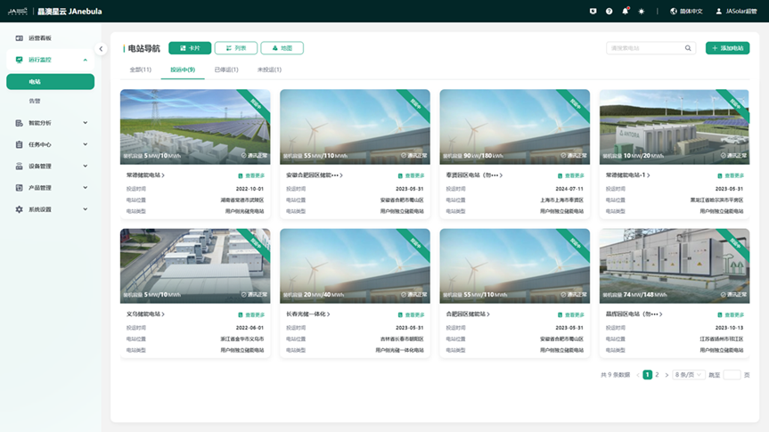769x432 pixels.
Task: Open the help question mark icon
Action: tap(609, 12)
